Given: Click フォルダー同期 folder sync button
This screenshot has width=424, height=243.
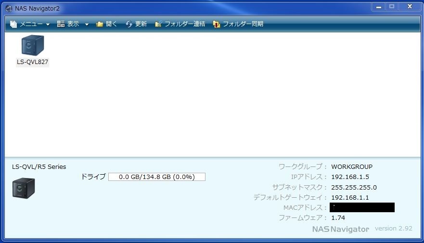Looking at the screenshot, I should click(x=238, y=24).
